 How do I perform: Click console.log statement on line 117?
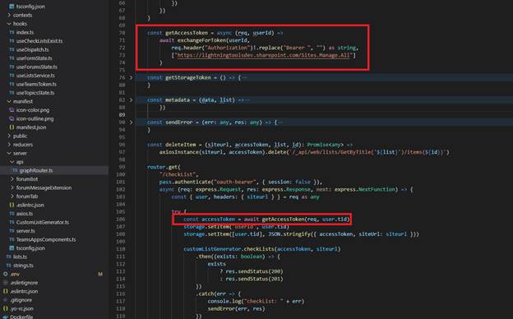[256, 301]
